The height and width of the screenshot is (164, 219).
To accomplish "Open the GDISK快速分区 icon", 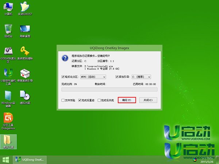I will pyautogui.click(x=8, y=55).
